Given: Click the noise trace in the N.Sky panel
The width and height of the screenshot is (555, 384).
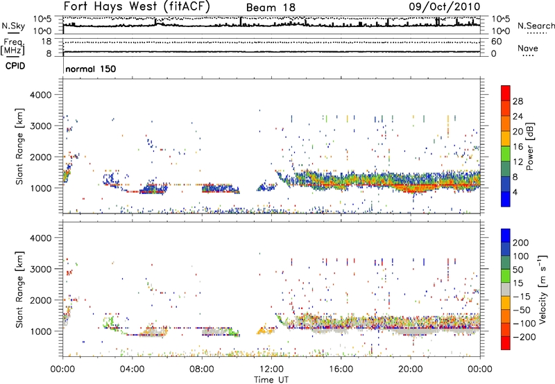Looking at the screenshot, I should [271, 25].
